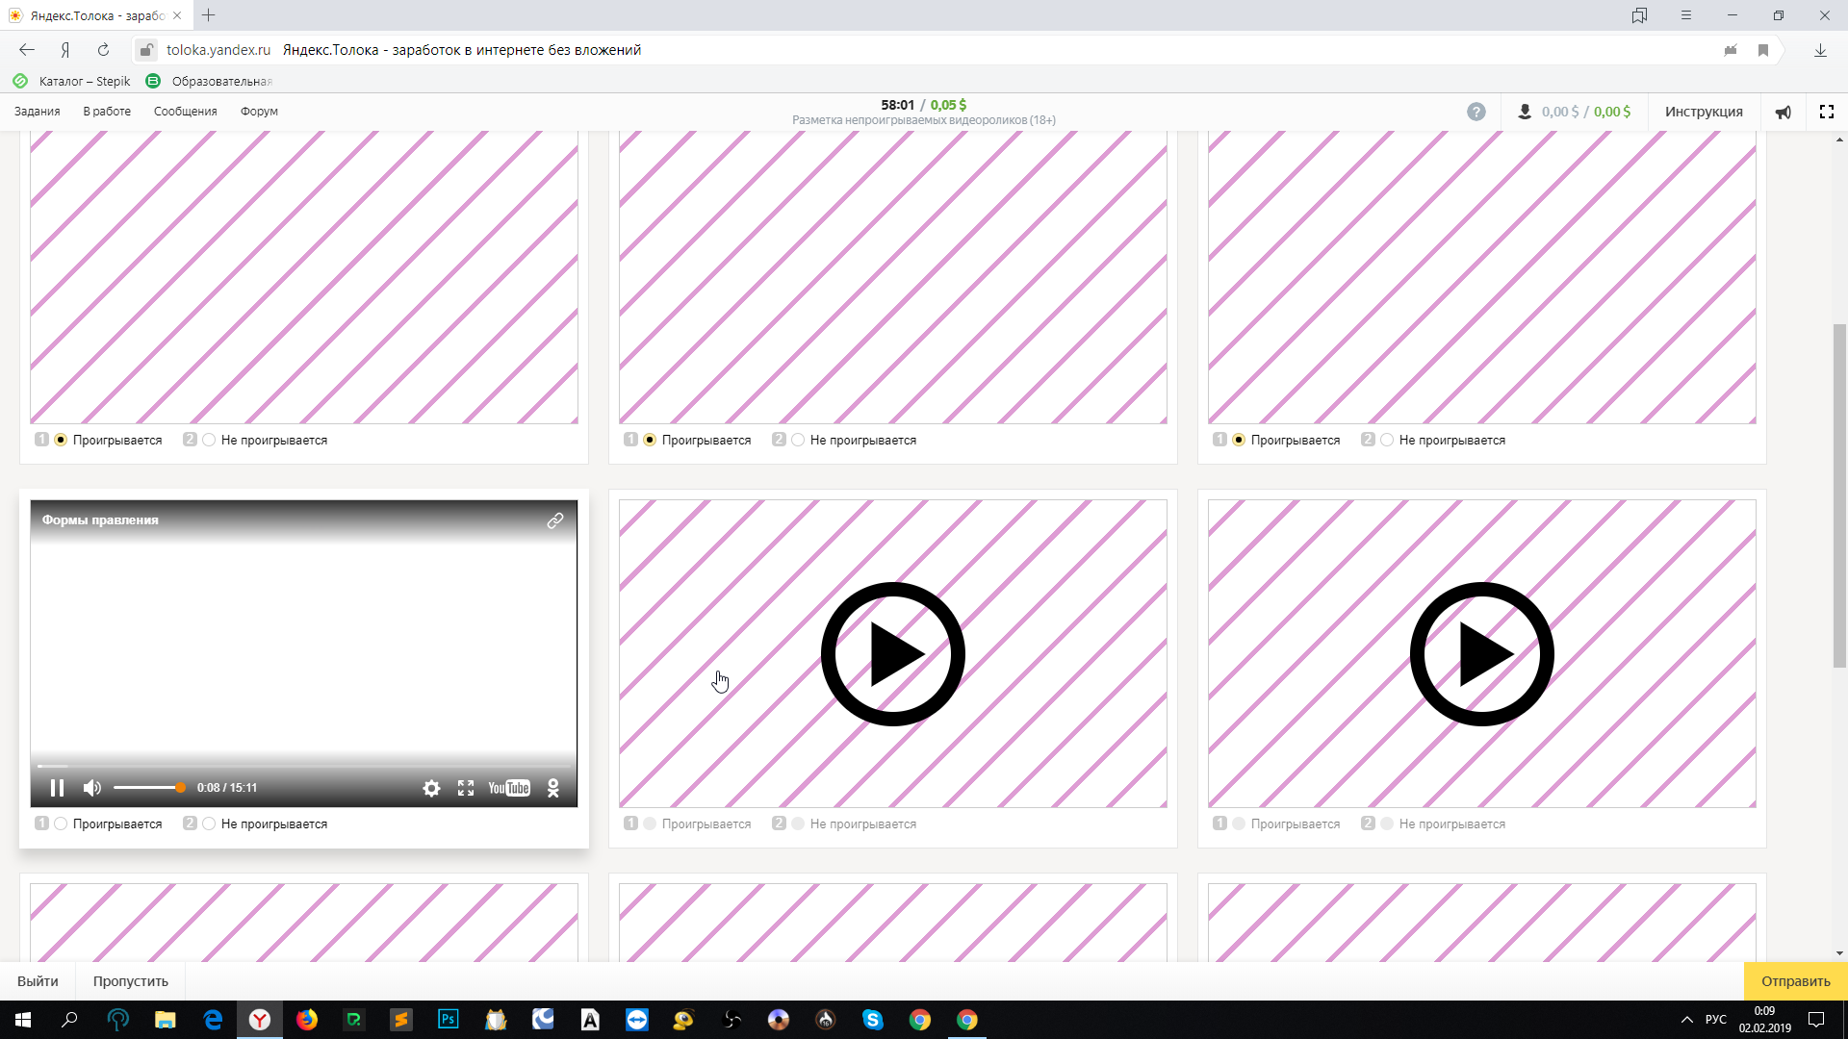
Task: Click the Odnoklassniki icon in player
Action: pos(553,788)
